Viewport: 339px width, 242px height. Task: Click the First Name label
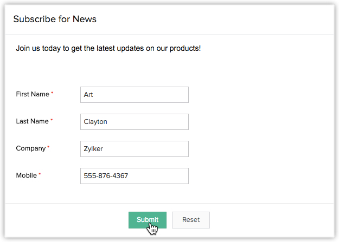tap(33, 94)
